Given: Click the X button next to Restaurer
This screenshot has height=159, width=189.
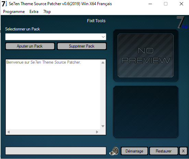Looking at the screenshot, I should (183, 151).
